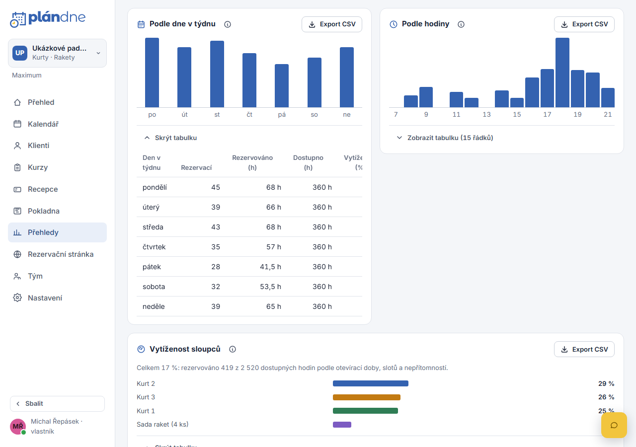Image resolution: width=636 pixels, height=447 pixels.
Task: Click the plándne logo
Action: [48, 18]
